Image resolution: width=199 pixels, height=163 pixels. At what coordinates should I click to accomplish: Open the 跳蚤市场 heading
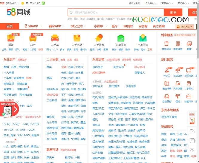point(52,150)
